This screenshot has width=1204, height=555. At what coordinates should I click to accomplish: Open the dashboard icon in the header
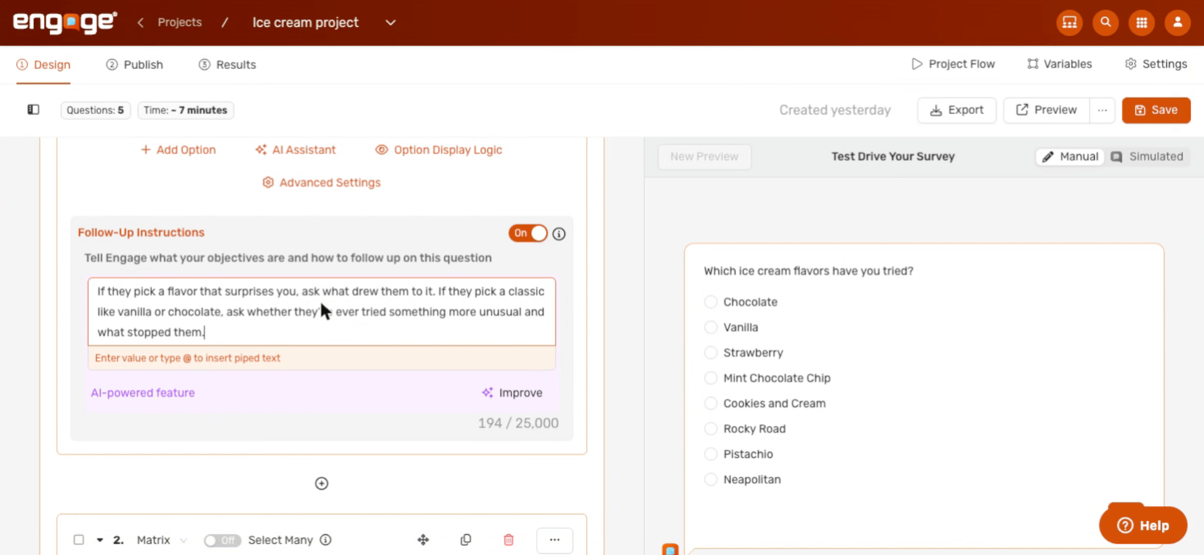pos(1069,23)
